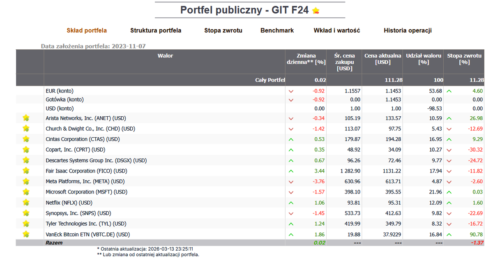Click the star icon for Meta Platforms (META)
This screenshot has height=258, width=493.
(x=26, y=181)
